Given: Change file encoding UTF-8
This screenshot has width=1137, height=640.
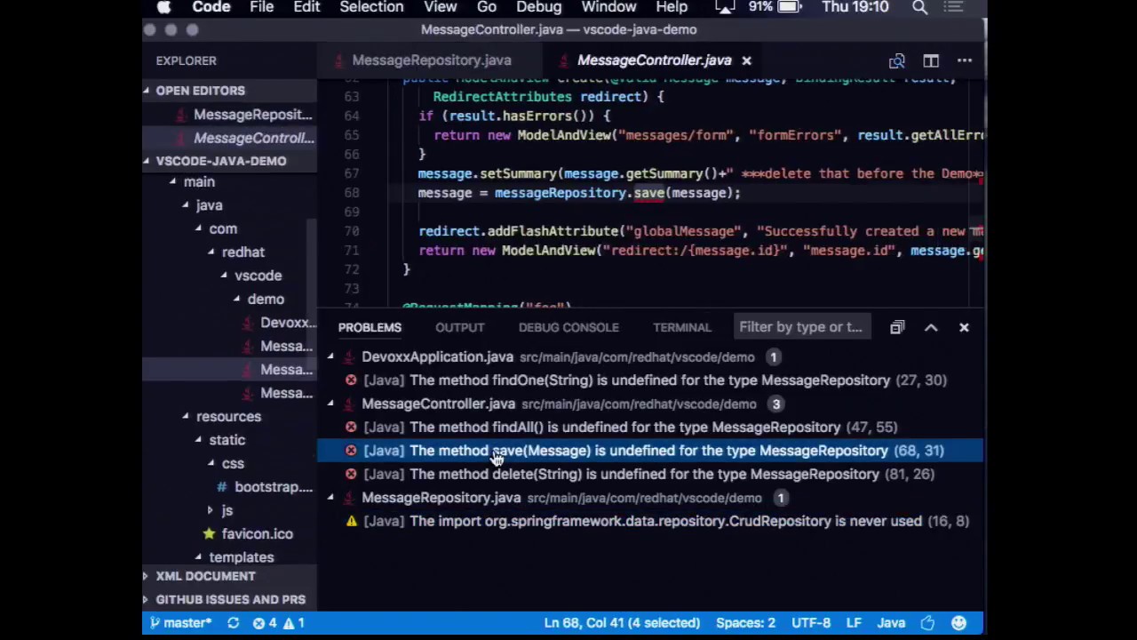Looking at the screenshot, I should [x=811, y=623].
